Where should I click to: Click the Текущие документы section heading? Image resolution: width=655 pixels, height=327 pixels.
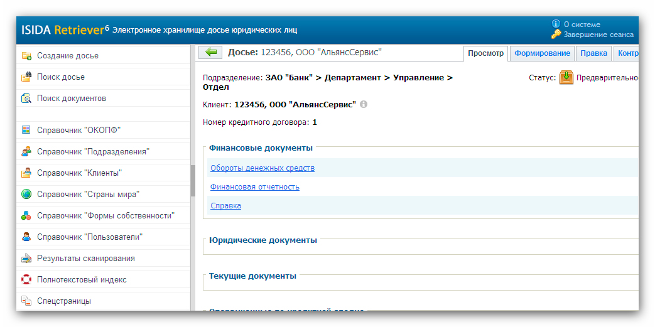tap(252, 276)
